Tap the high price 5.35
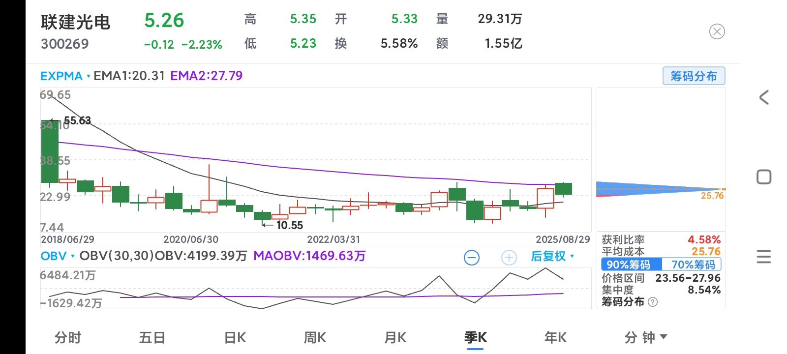The width and height of the screenshot is (787, 354). 303,19
